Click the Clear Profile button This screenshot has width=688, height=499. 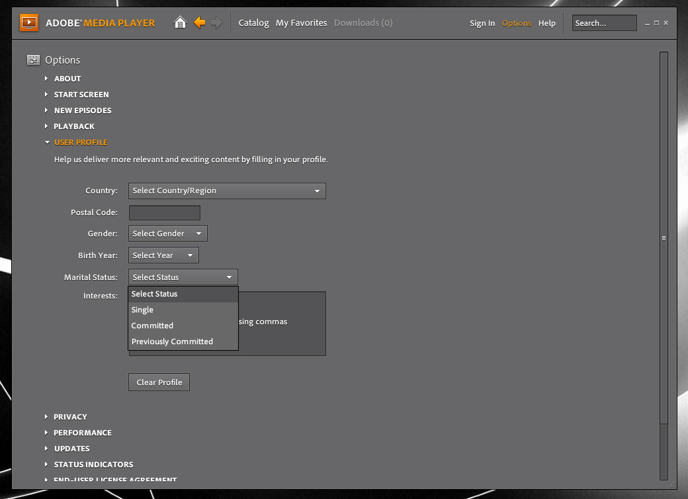159,383
